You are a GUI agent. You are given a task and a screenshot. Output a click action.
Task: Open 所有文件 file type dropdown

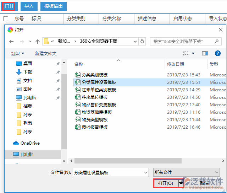pos(187,172)
